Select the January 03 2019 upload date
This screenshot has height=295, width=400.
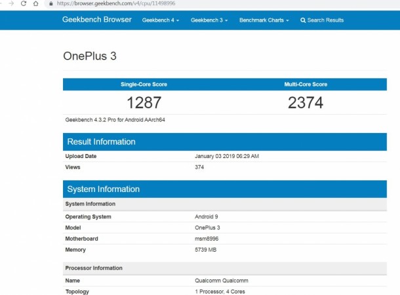227,156
